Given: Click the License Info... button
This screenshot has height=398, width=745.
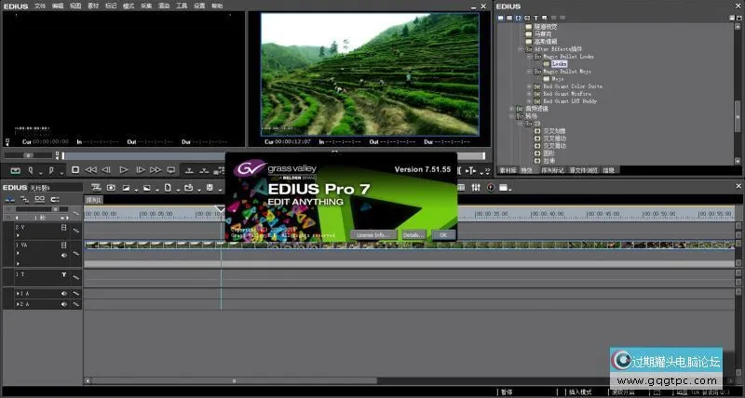Looking at the screenshot, I should tap(373, 235).
